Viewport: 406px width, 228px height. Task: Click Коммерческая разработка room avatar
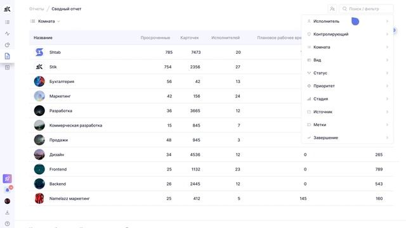(39, 125)
